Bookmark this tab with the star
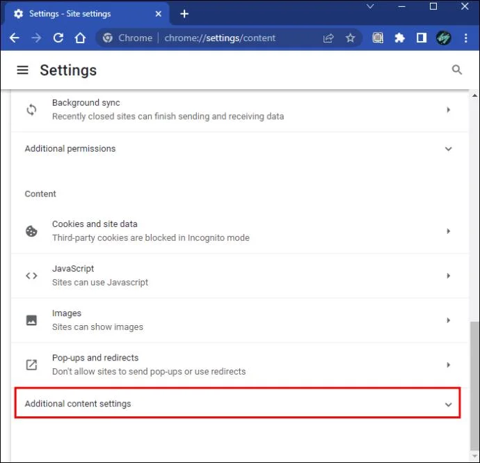 coord(350,38)
